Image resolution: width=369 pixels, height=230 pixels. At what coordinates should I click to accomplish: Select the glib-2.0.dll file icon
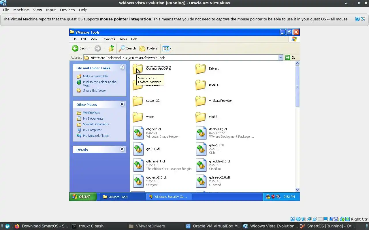[201, 149]
